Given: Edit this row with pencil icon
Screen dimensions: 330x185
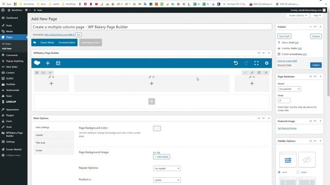Looking at the screenshot, I should pyautogui.click(x=252, y=72).
